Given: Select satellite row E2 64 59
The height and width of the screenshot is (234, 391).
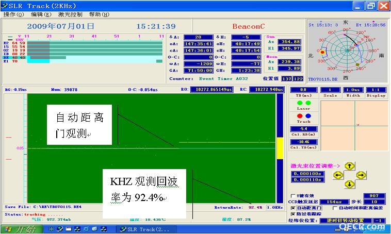Looking at the screenshot, I should point(83,43).
